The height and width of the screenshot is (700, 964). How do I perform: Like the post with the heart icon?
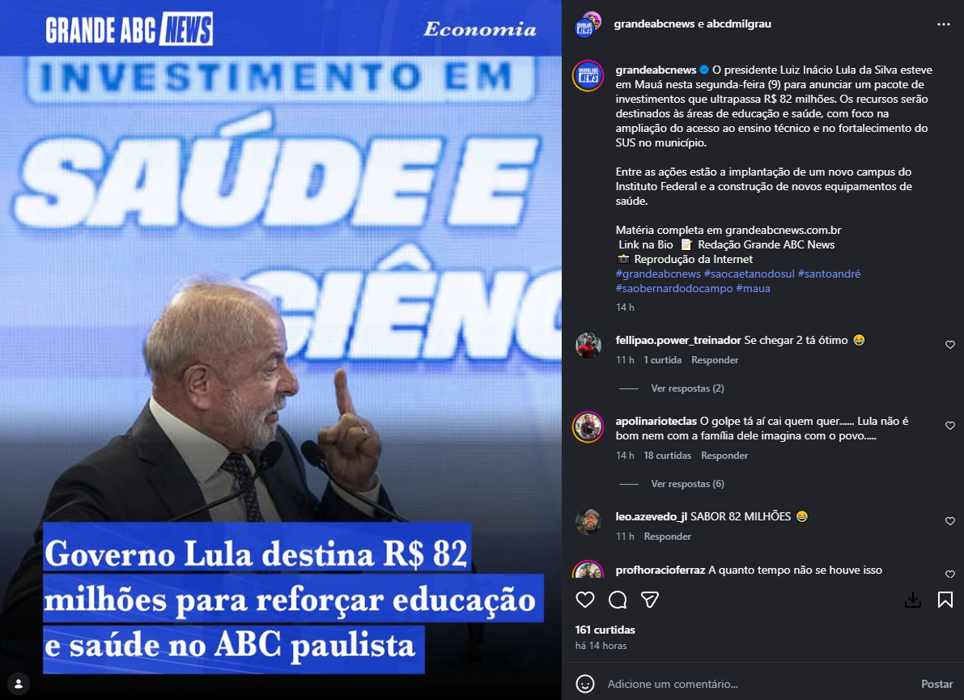[x=584, y=600]
